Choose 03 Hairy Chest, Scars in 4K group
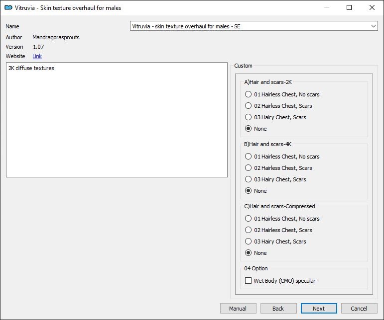Viewport: 384px width, 320px height. (249, 179)
